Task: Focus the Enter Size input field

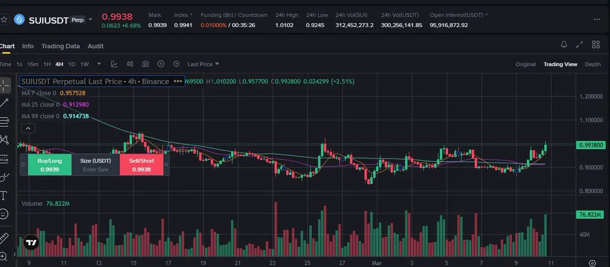Action: [96, 170]
